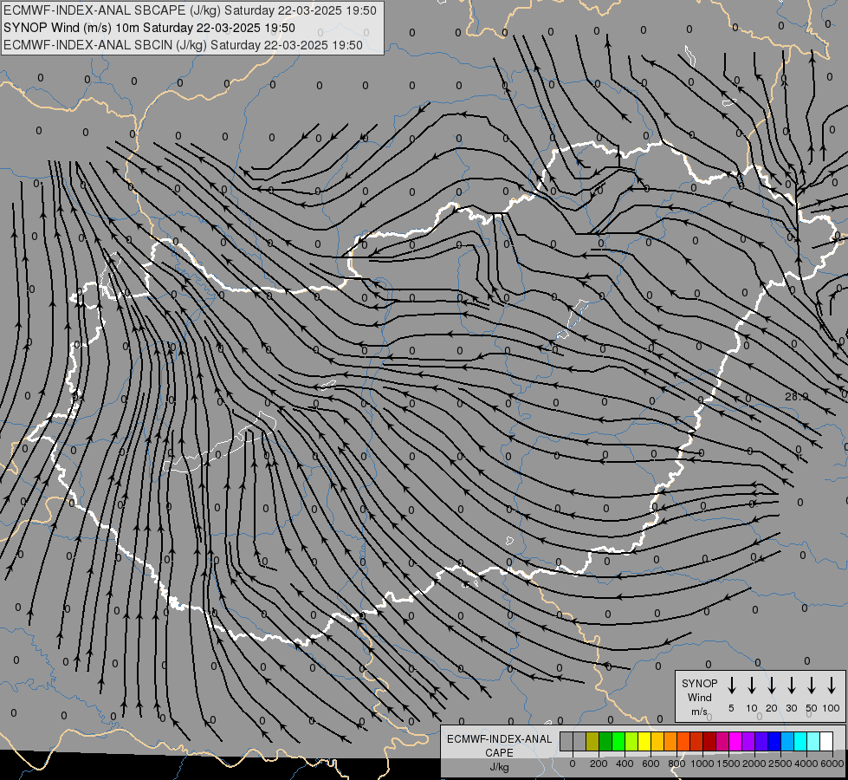This screenshot has height=780, width=848.
Task: Click 'ECMWF-INDEX-ANAL' title in the colorbar legend
Action: (499, 739)
